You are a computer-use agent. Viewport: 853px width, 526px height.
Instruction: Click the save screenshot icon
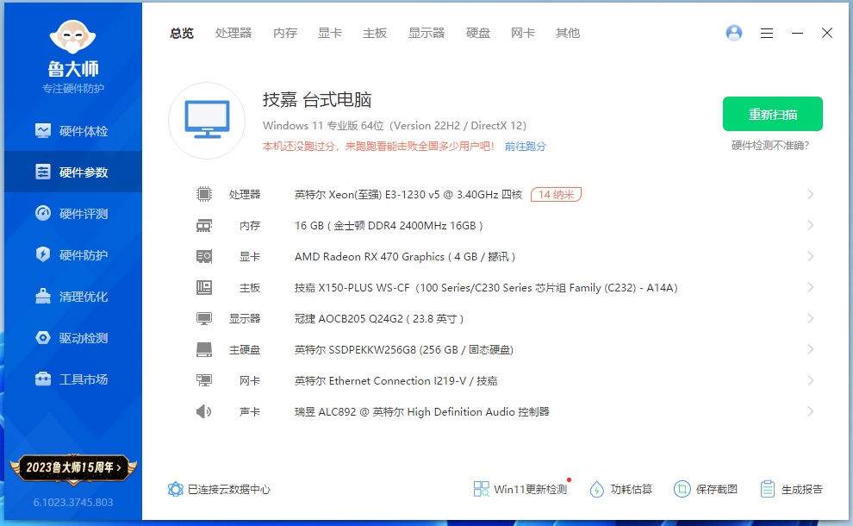point(682,489)
